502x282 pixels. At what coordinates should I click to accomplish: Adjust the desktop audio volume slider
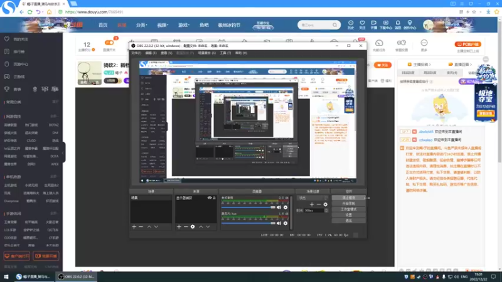pos(248,207)
